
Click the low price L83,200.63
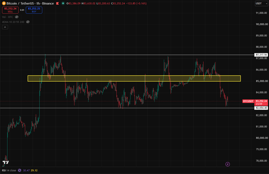[x=103, y=4]
